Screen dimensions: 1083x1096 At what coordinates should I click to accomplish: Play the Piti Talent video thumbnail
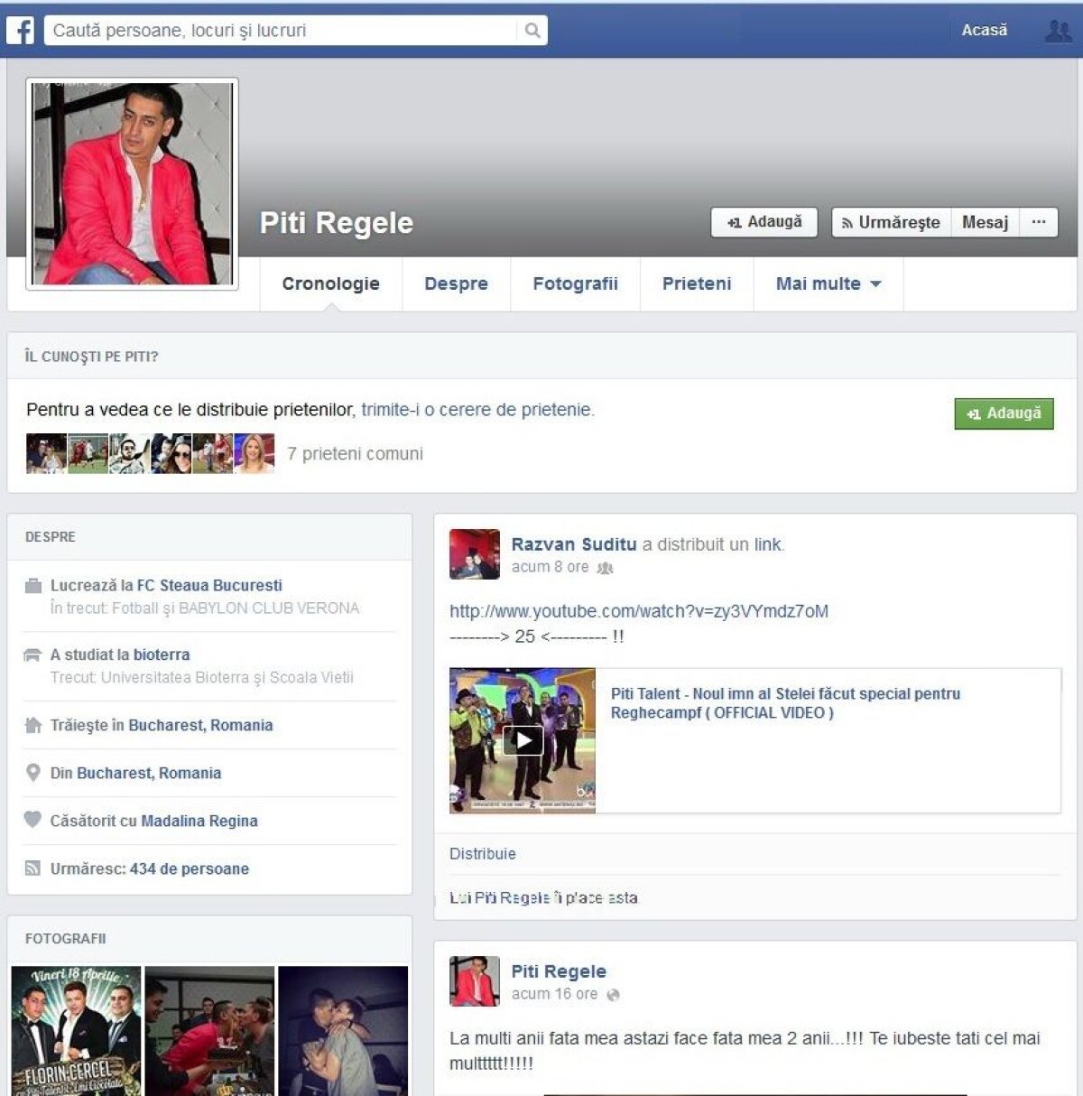click(522, 740)
